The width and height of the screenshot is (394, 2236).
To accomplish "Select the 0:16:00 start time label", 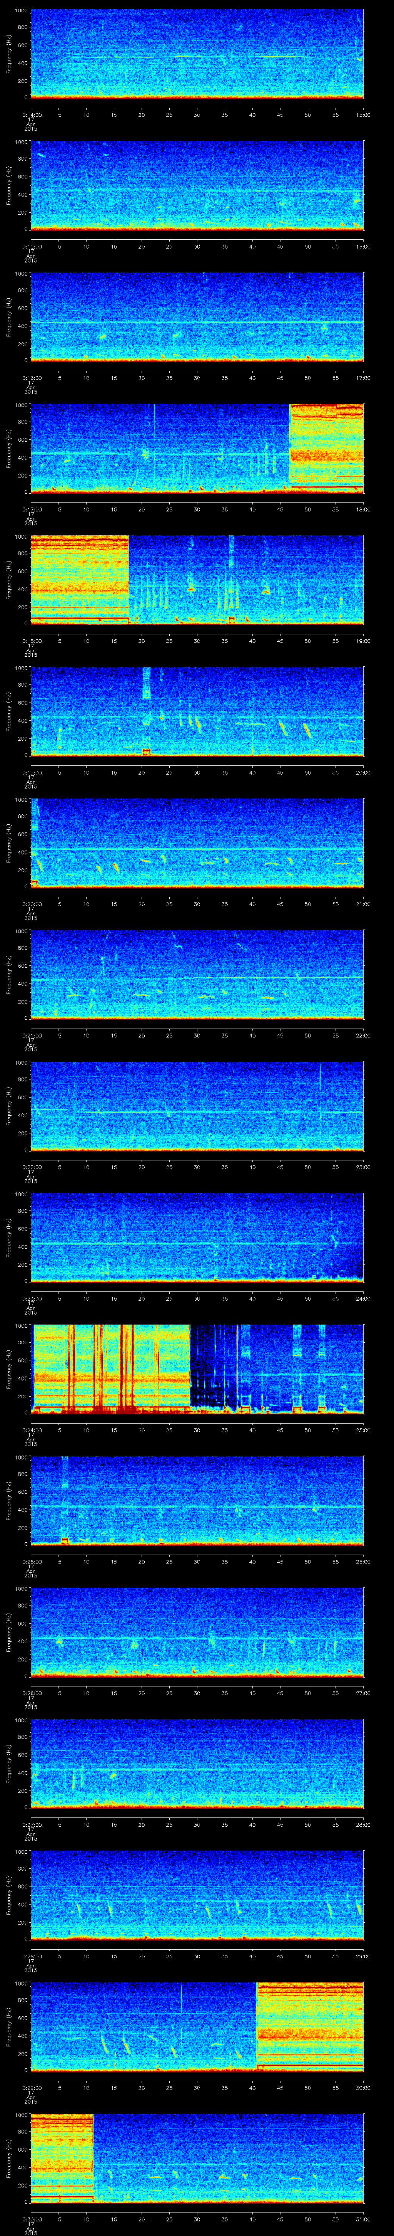I will (31, 378).
